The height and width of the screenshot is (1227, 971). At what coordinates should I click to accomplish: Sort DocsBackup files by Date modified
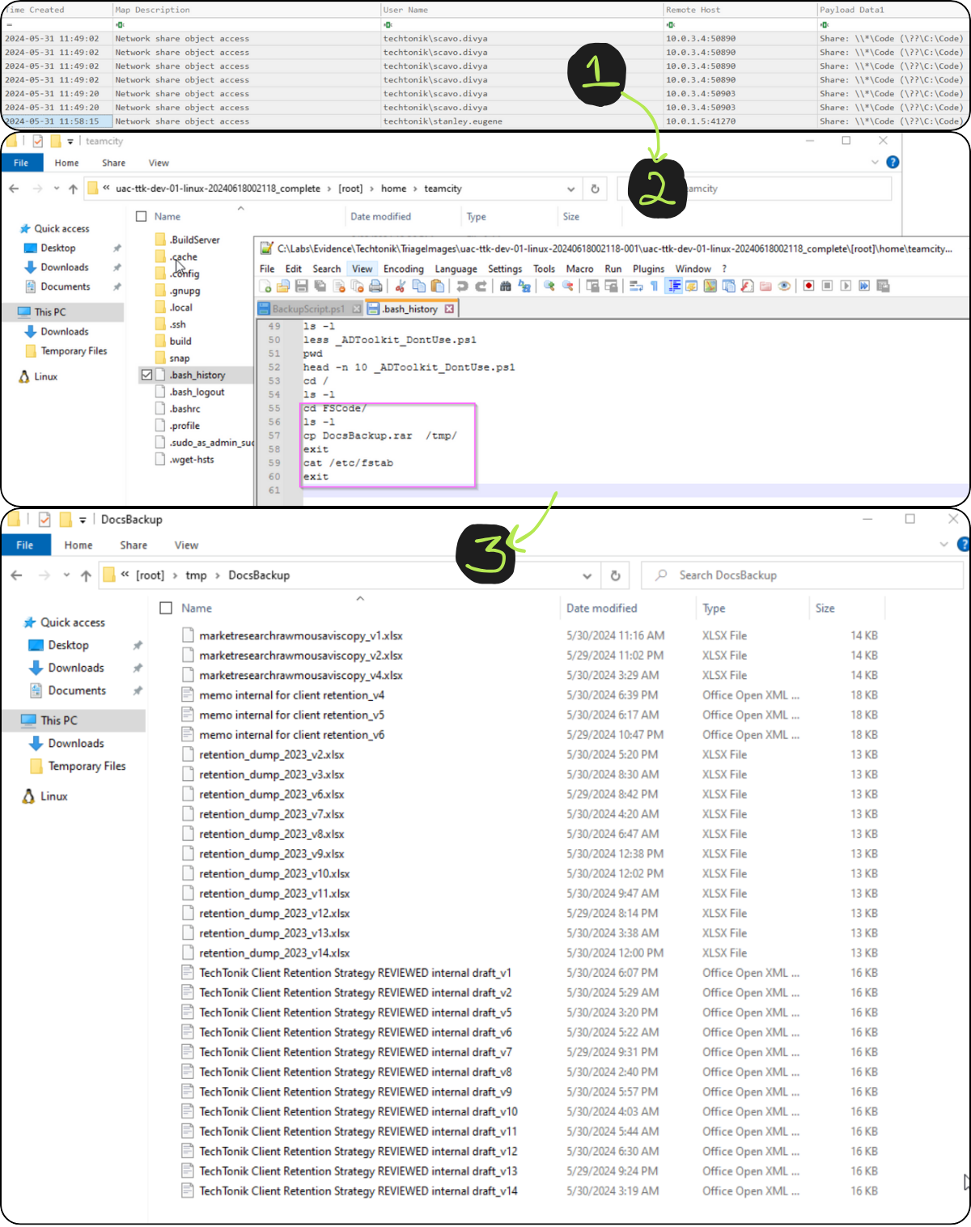601,608
